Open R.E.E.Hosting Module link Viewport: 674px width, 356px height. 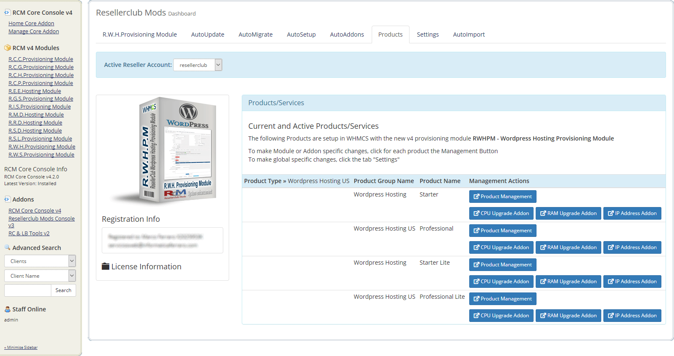[x=34, y=91]
